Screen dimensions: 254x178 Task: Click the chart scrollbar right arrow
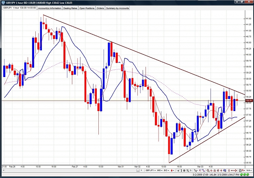tap(141, 170)
